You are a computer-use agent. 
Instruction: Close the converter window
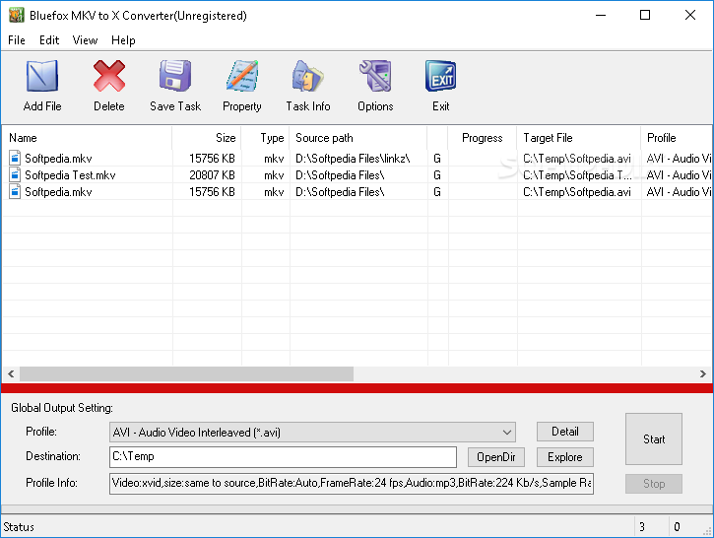pyautogui.click(x=689, y=15)
